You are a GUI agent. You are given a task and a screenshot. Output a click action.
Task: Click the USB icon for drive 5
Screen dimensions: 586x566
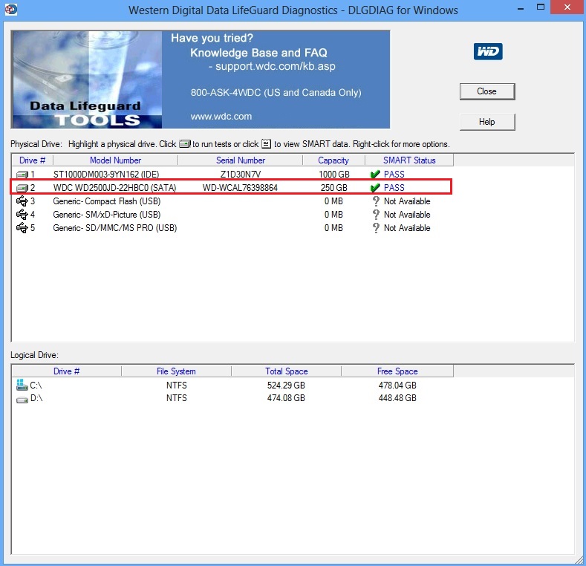[x=22, y=228]
